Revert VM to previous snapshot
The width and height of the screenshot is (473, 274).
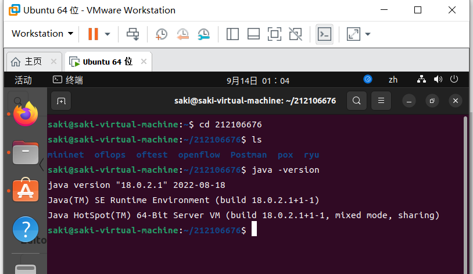[182, 34]
